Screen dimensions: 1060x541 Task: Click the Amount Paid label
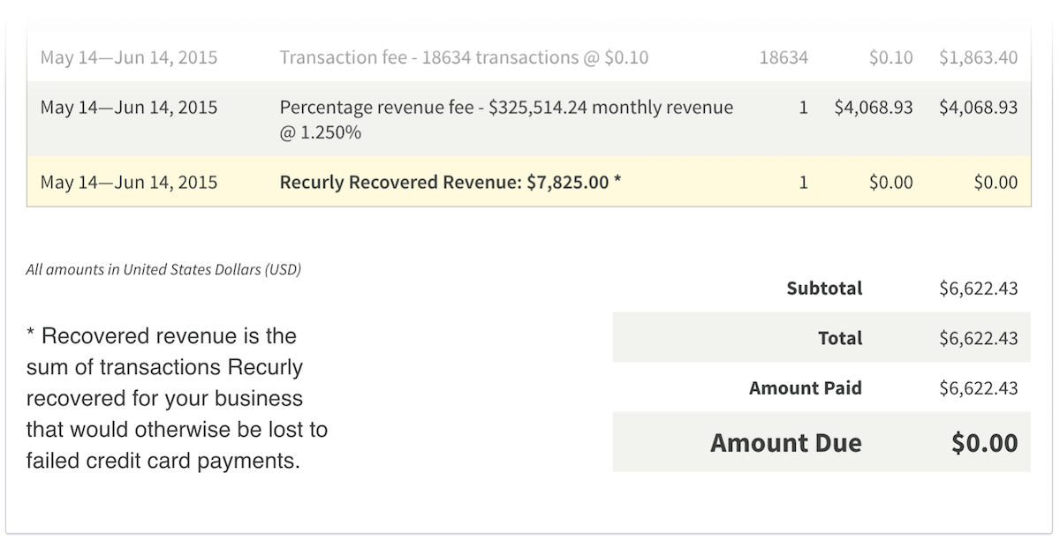pyautogui.click(x=805, y=388)
